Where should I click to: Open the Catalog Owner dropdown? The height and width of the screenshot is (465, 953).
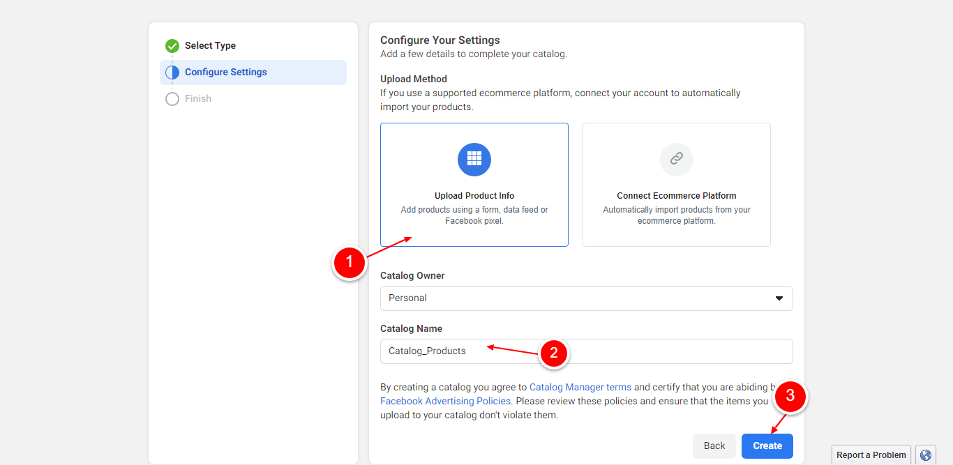point(586,298)
